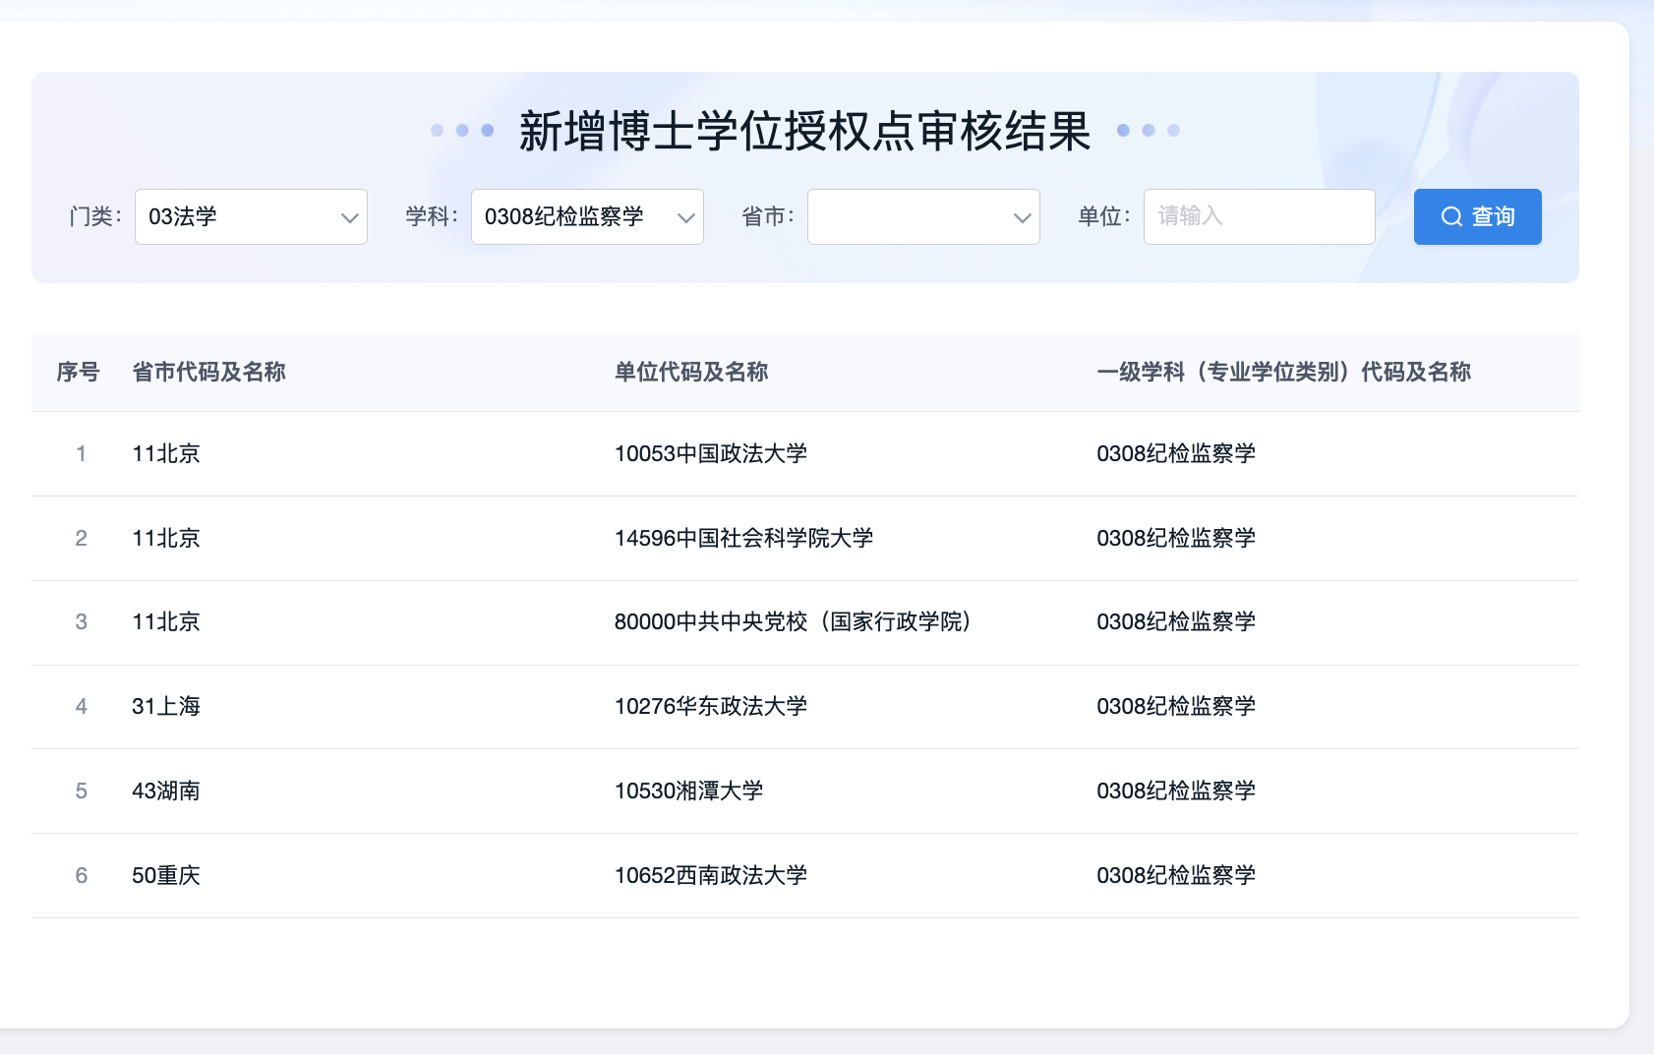Select row 14596中国社会科学院大学
Image resolution: width=1654 pixels, height=1054 pixels.
point(743,538)
